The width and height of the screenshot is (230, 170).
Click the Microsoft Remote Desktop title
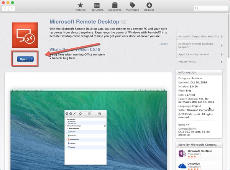click(x=84, y=22)
